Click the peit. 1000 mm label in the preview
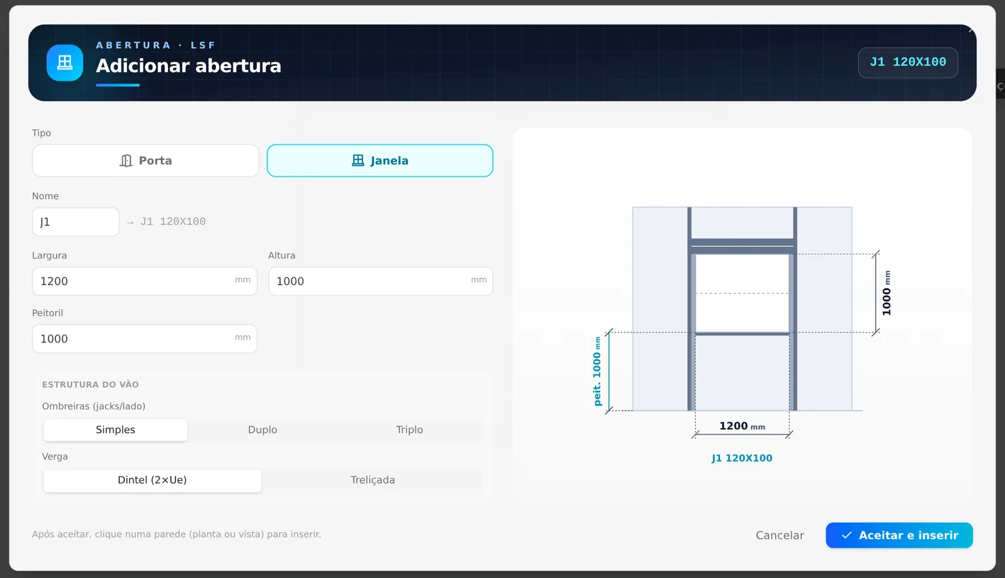The width and height of the screenshot is (1005, 578). pyautogui.click(x=597, y=371)
